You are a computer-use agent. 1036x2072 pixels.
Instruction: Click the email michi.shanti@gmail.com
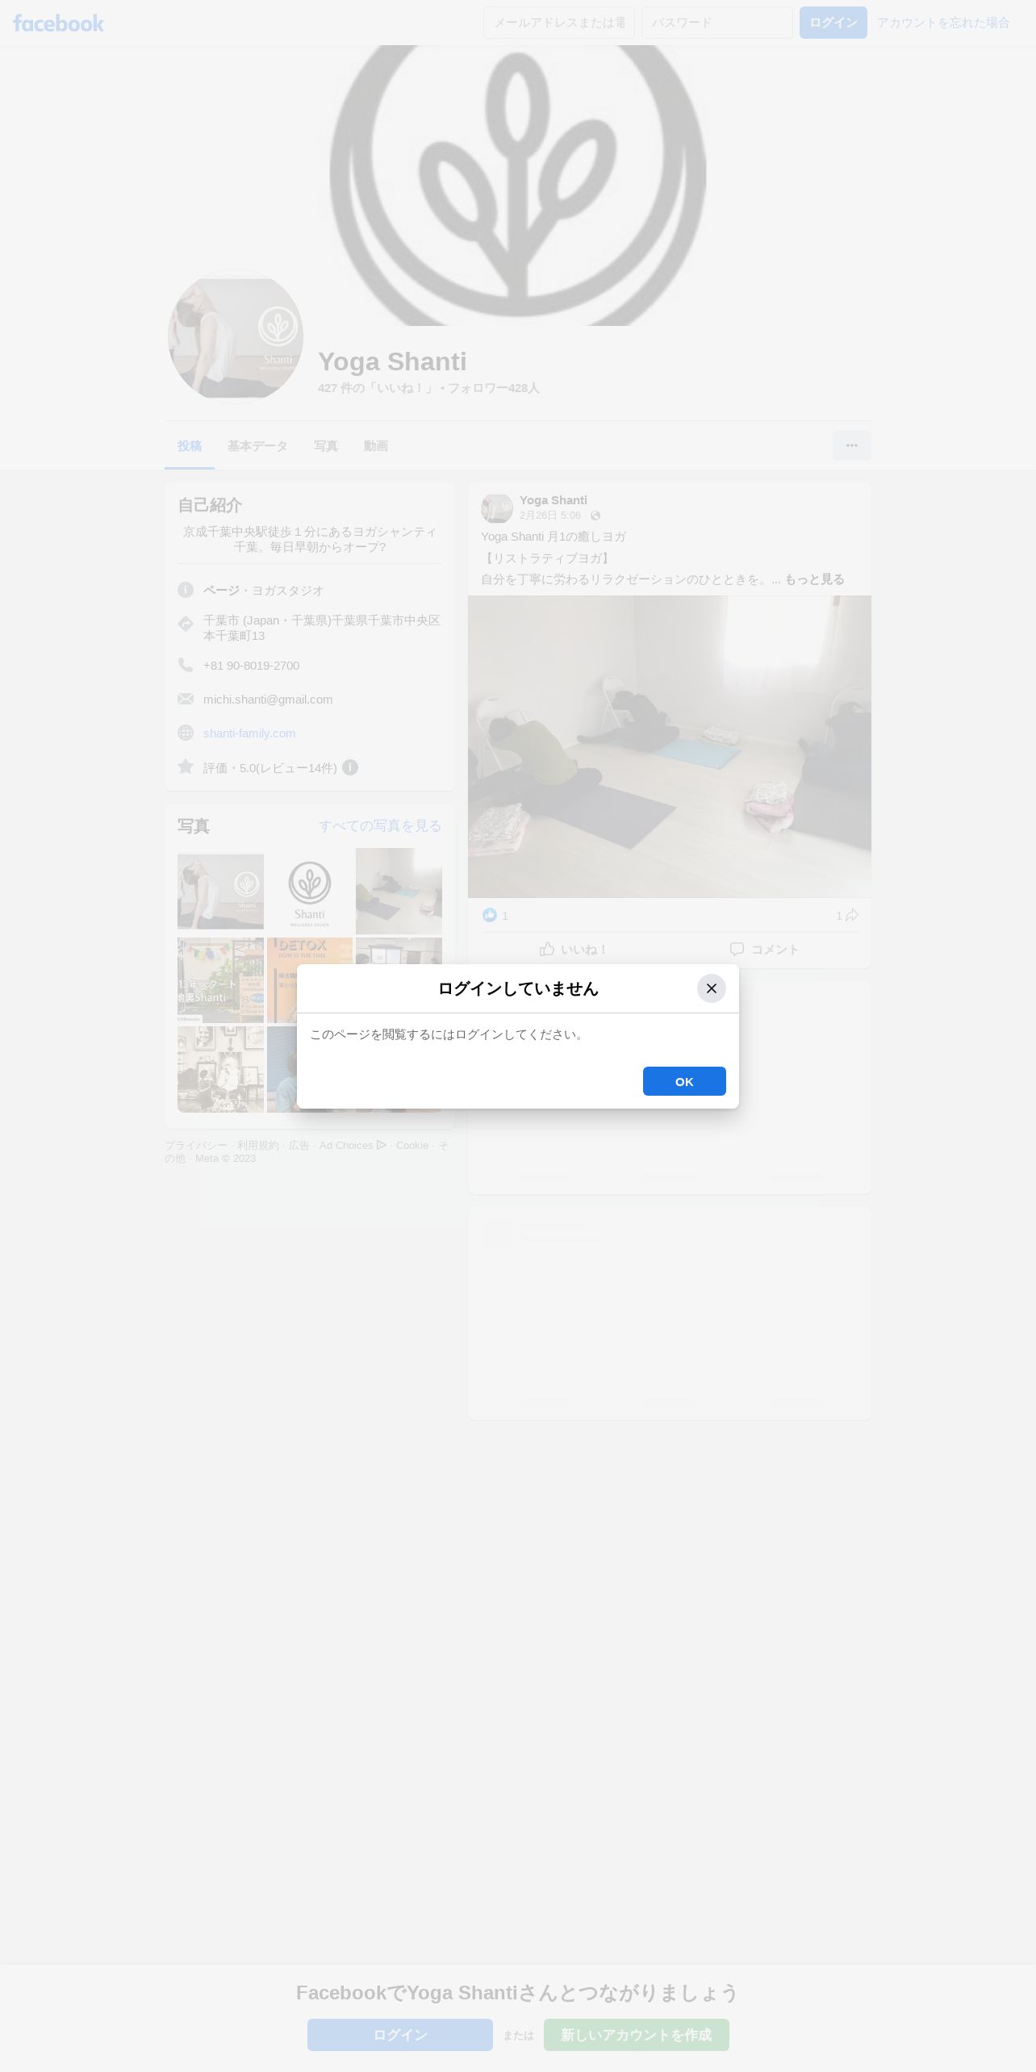click(x=268, y=699)
